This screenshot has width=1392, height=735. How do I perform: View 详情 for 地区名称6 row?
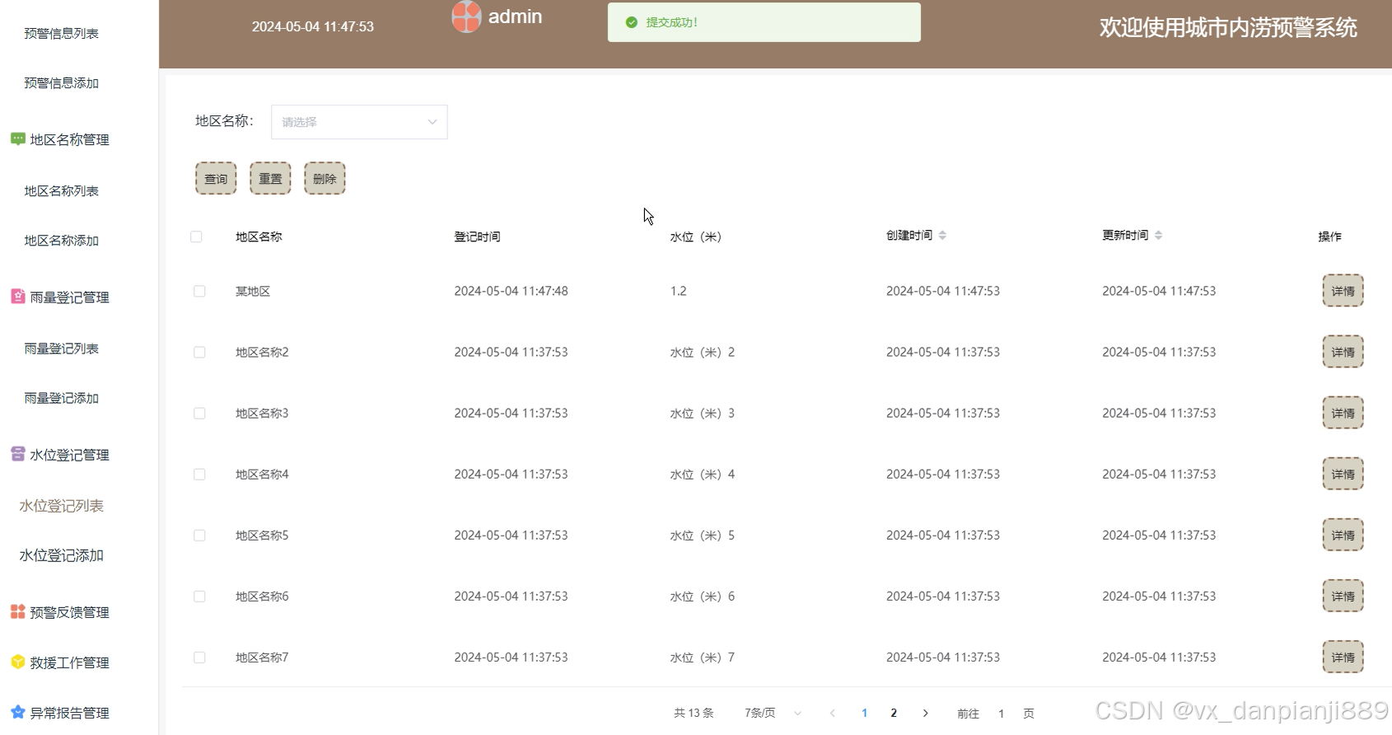[x=1343, y=596]
